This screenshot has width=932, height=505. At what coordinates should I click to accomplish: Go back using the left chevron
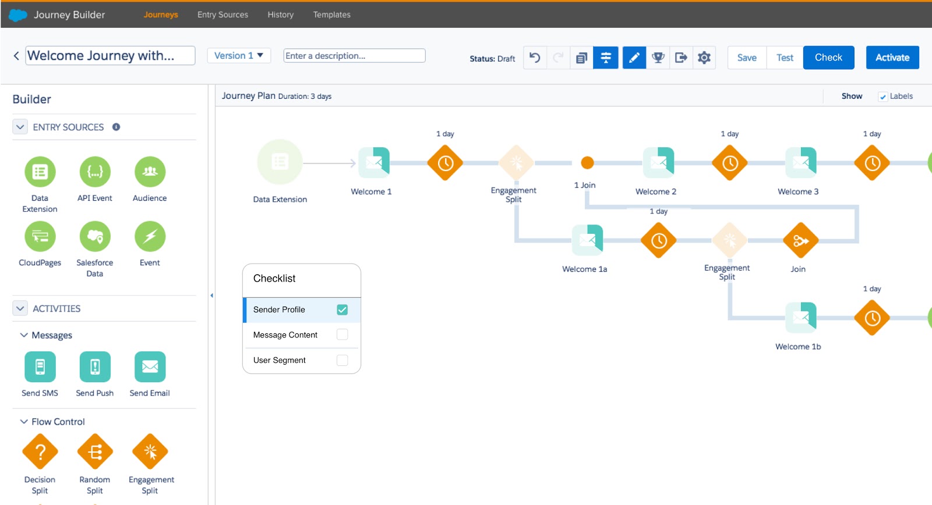(x=16, y=56)
